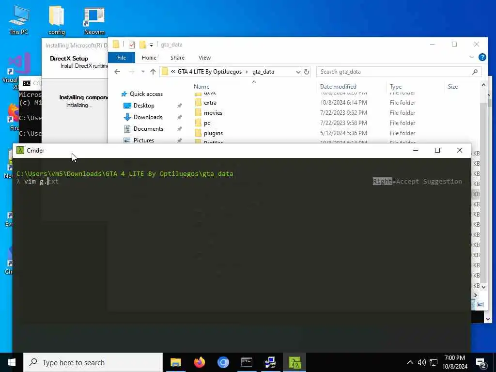The width and height of the screenshot is (496, 372).
Task: Select Pictures in navigation pane
Action: pyautogui.click(x=143, y=140)
